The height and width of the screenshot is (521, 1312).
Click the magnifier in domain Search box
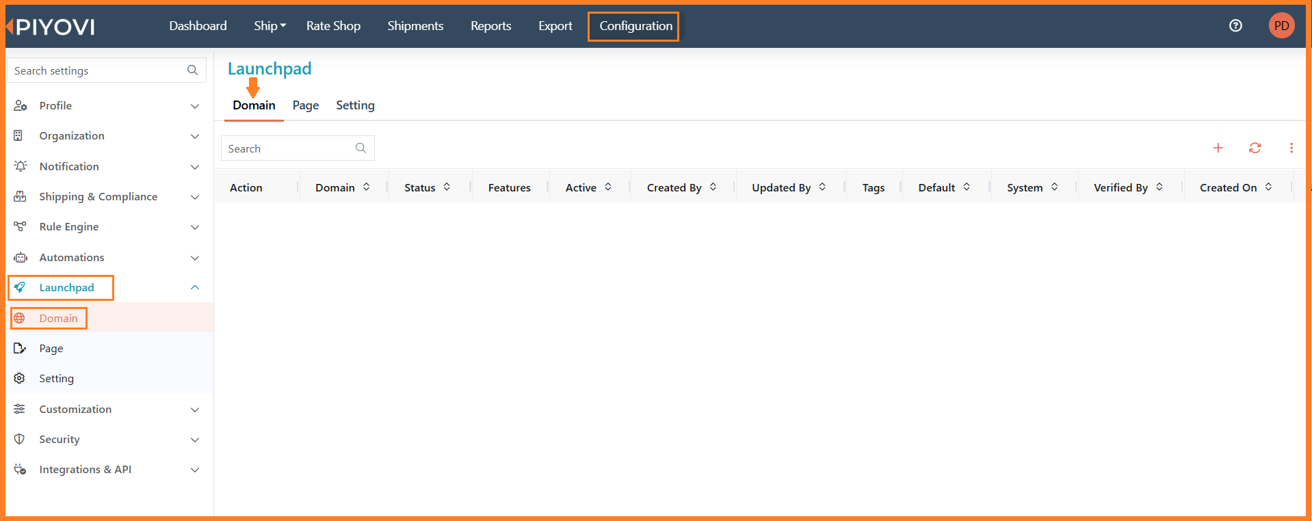pos(361,148)
